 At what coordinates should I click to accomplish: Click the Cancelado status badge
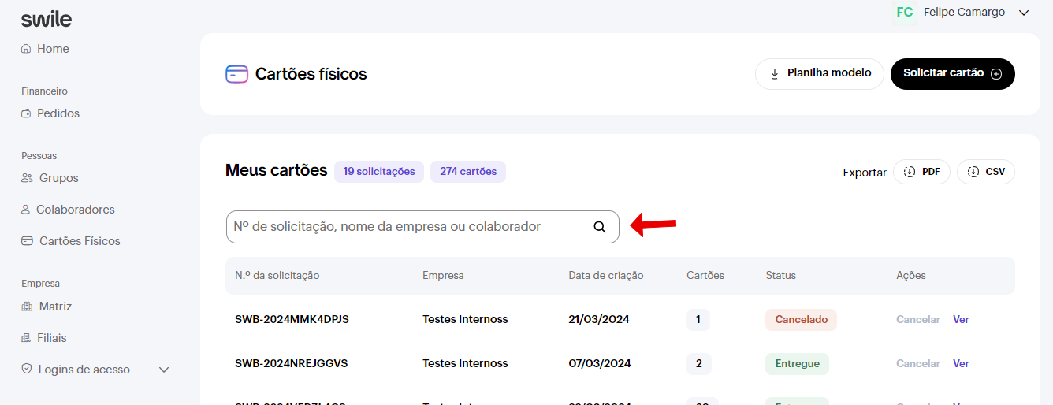(x=801, y=320)
